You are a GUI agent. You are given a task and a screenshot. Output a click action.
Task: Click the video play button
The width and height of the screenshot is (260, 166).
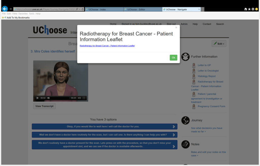[x=38, y=98]
